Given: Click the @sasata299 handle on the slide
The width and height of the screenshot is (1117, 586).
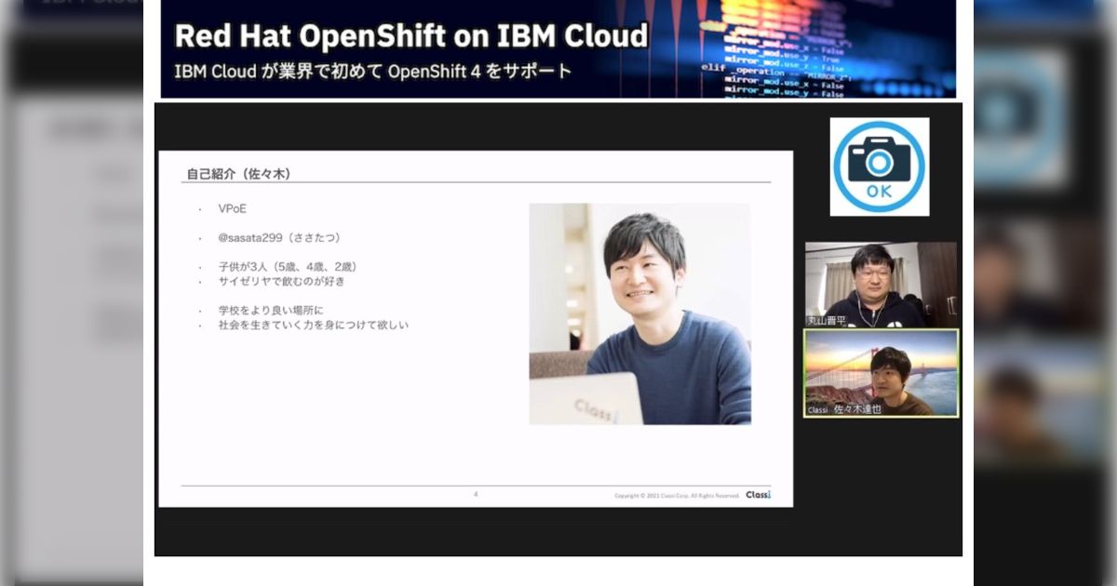Looking at the screenshot, I should (x=250, y=237).
